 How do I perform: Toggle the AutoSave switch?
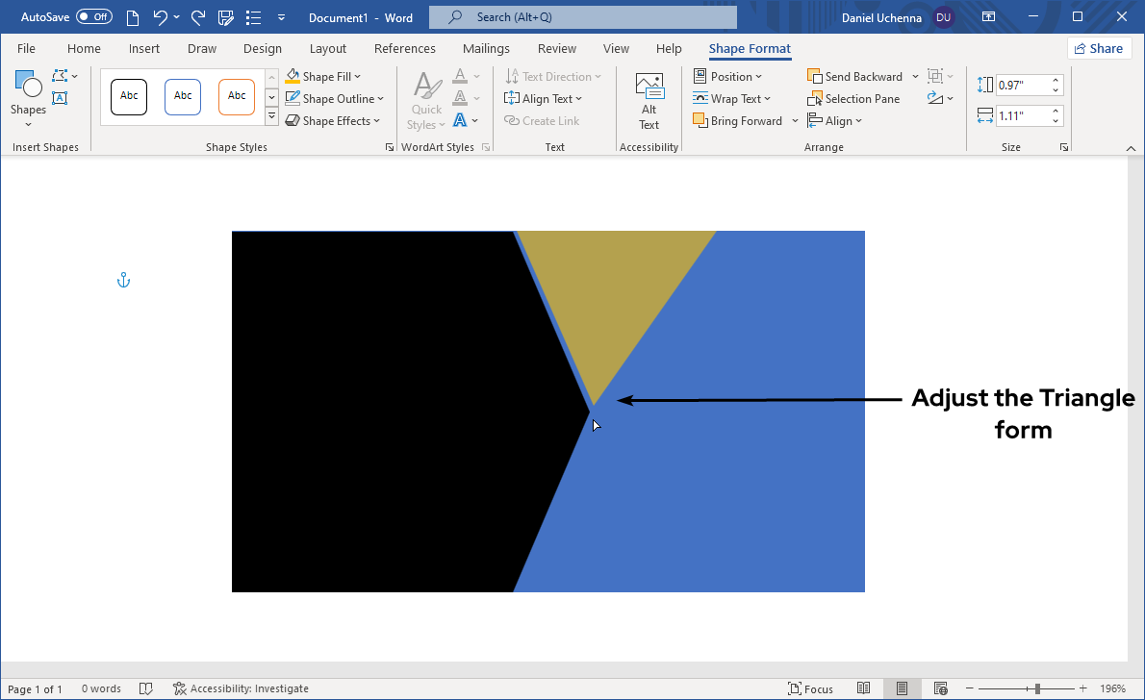pos(93,17)
